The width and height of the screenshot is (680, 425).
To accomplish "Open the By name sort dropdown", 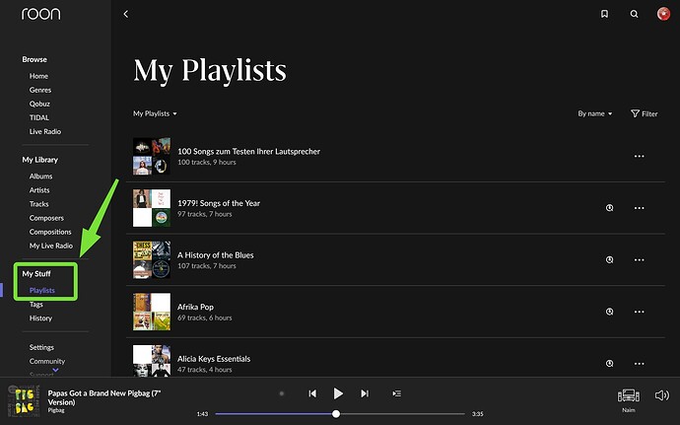I will 594,113.
